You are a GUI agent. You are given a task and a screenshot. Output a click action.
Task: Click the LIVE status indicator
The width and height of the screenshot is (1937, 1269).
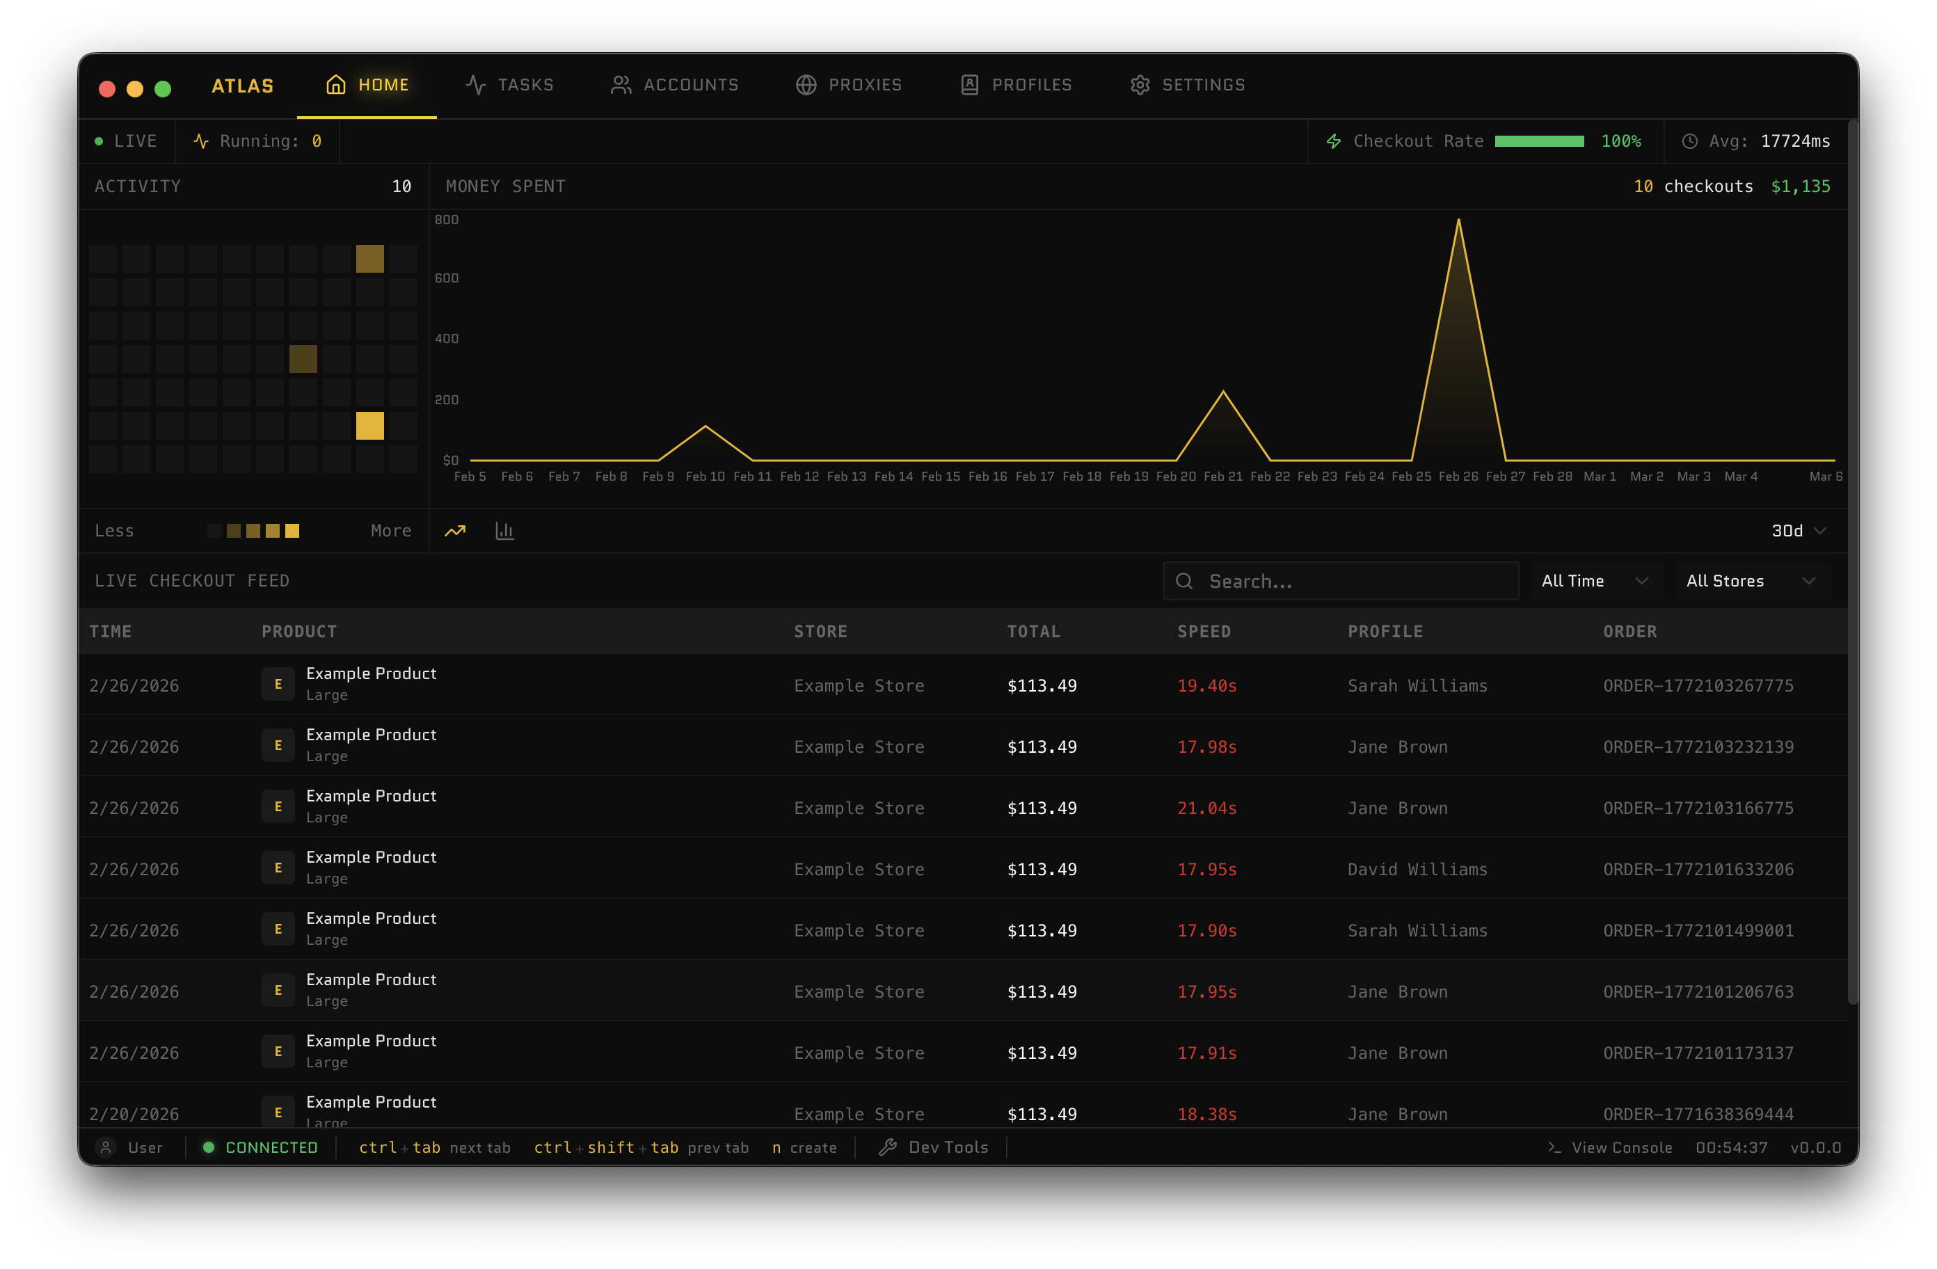(125, 142)
